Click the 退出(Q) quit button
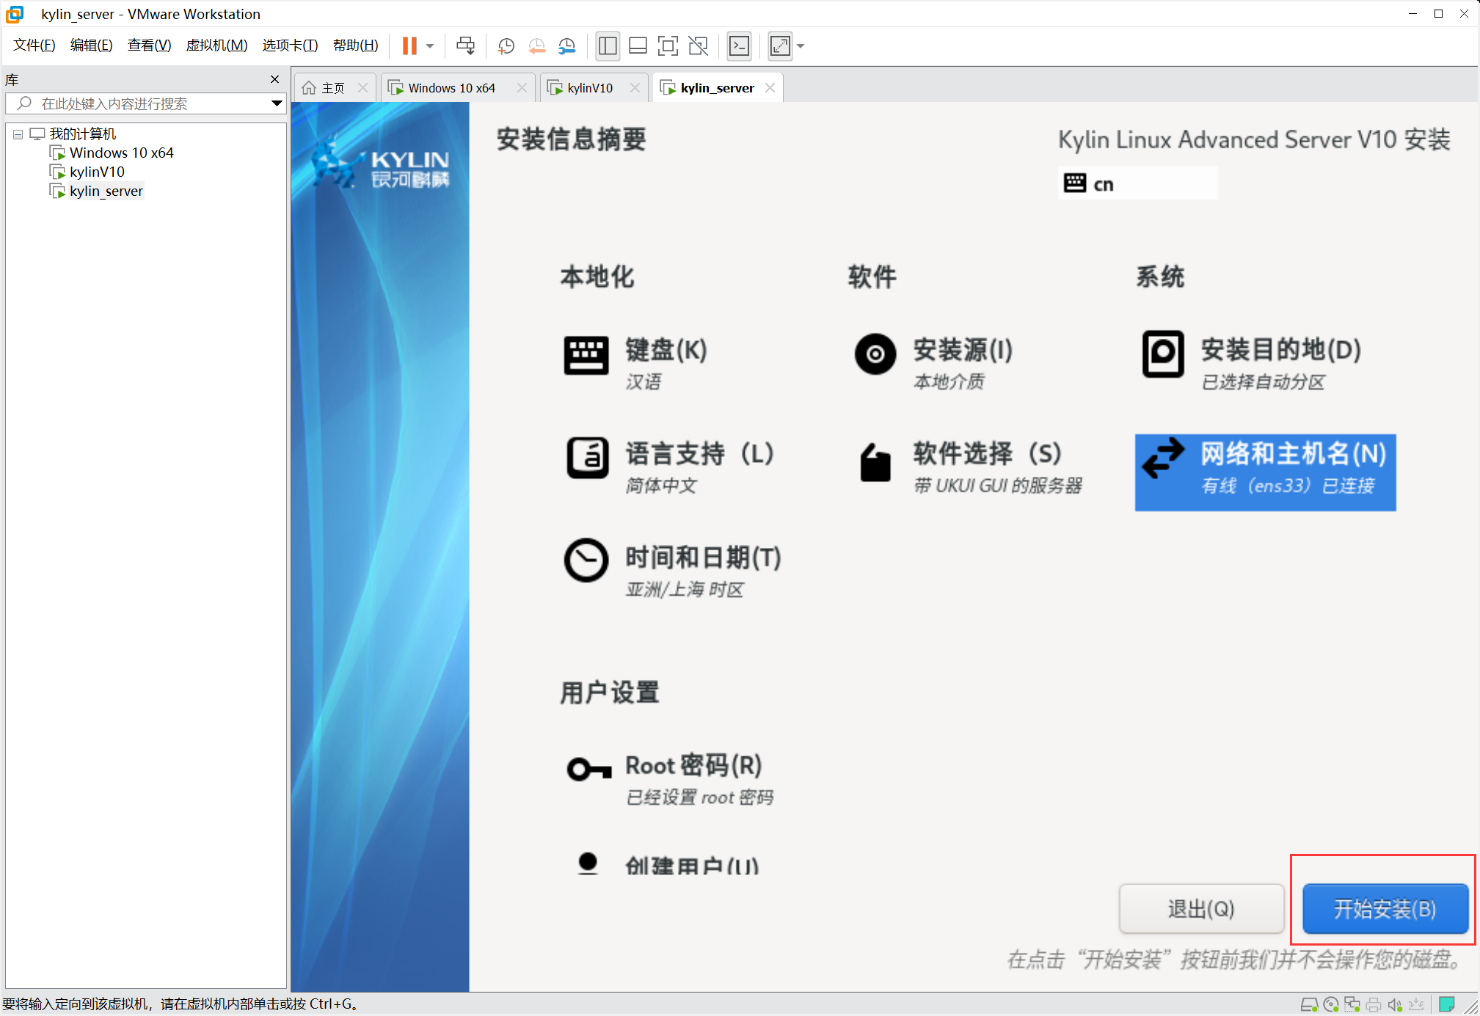The width and height of the screenshot is (1480, 1016). (x=1201, y=909)
